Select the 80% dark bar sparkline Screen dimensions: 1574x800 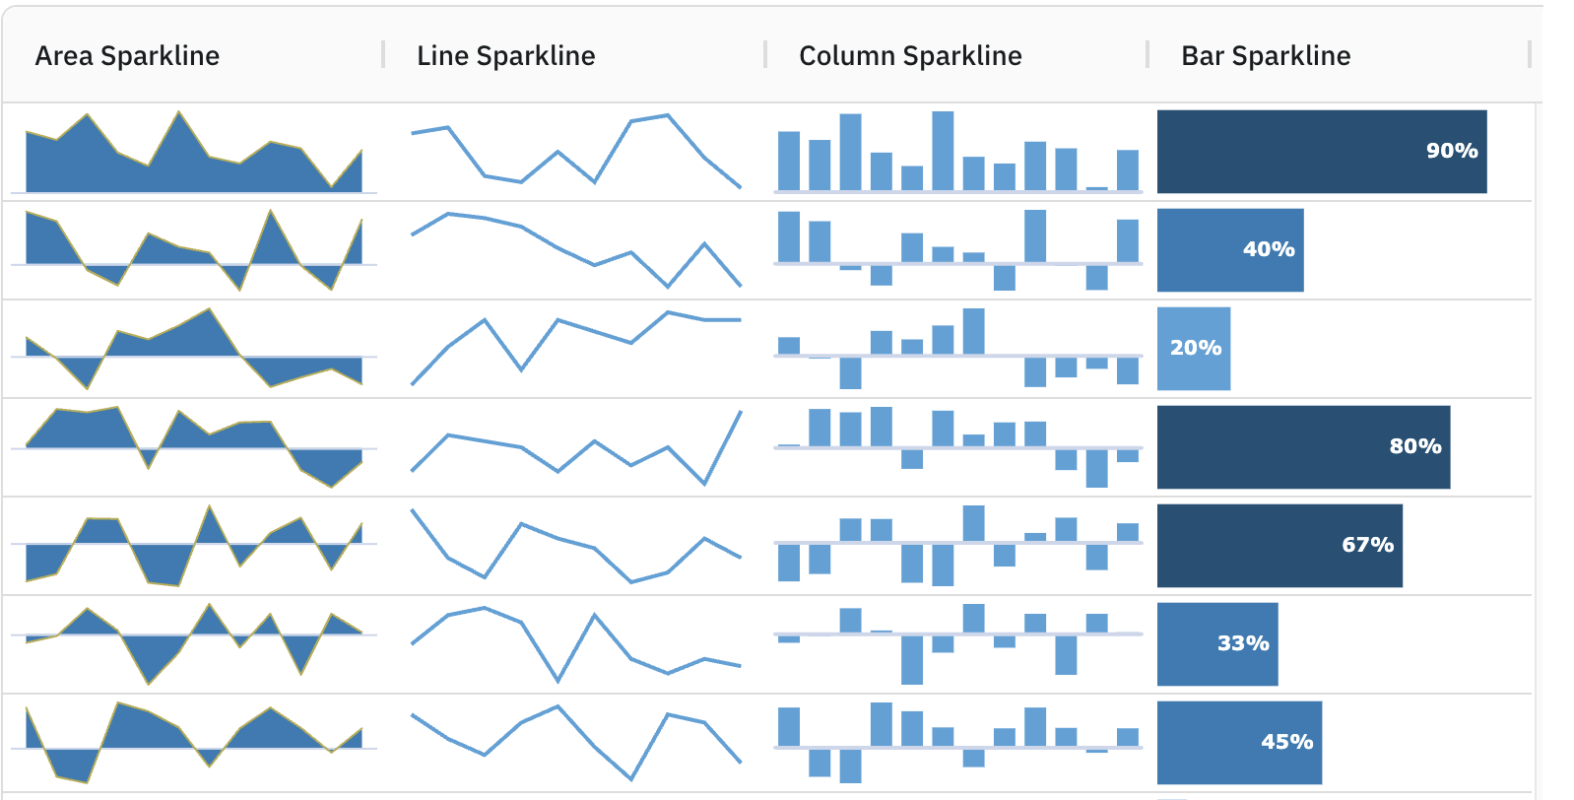(x=1302, y=446)
